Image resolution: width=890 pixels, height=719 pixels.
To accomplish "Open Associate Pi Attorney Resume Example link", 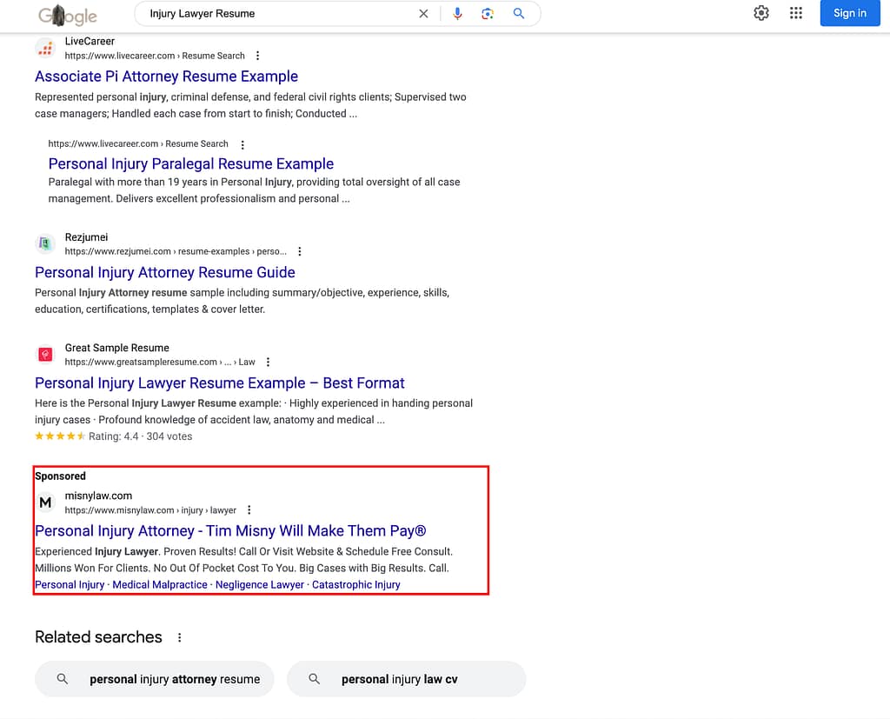I will tap(166, 77).
